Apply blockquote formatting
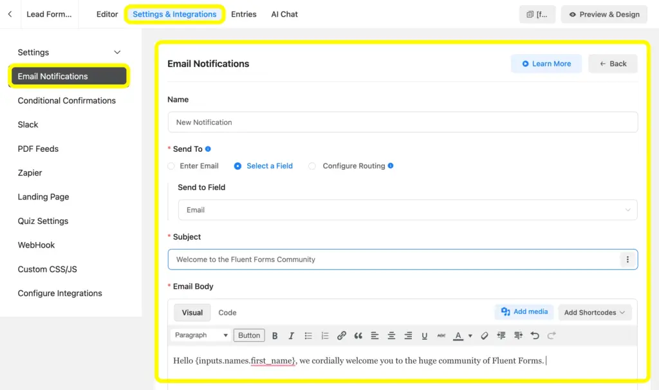 tap(358, 335)
